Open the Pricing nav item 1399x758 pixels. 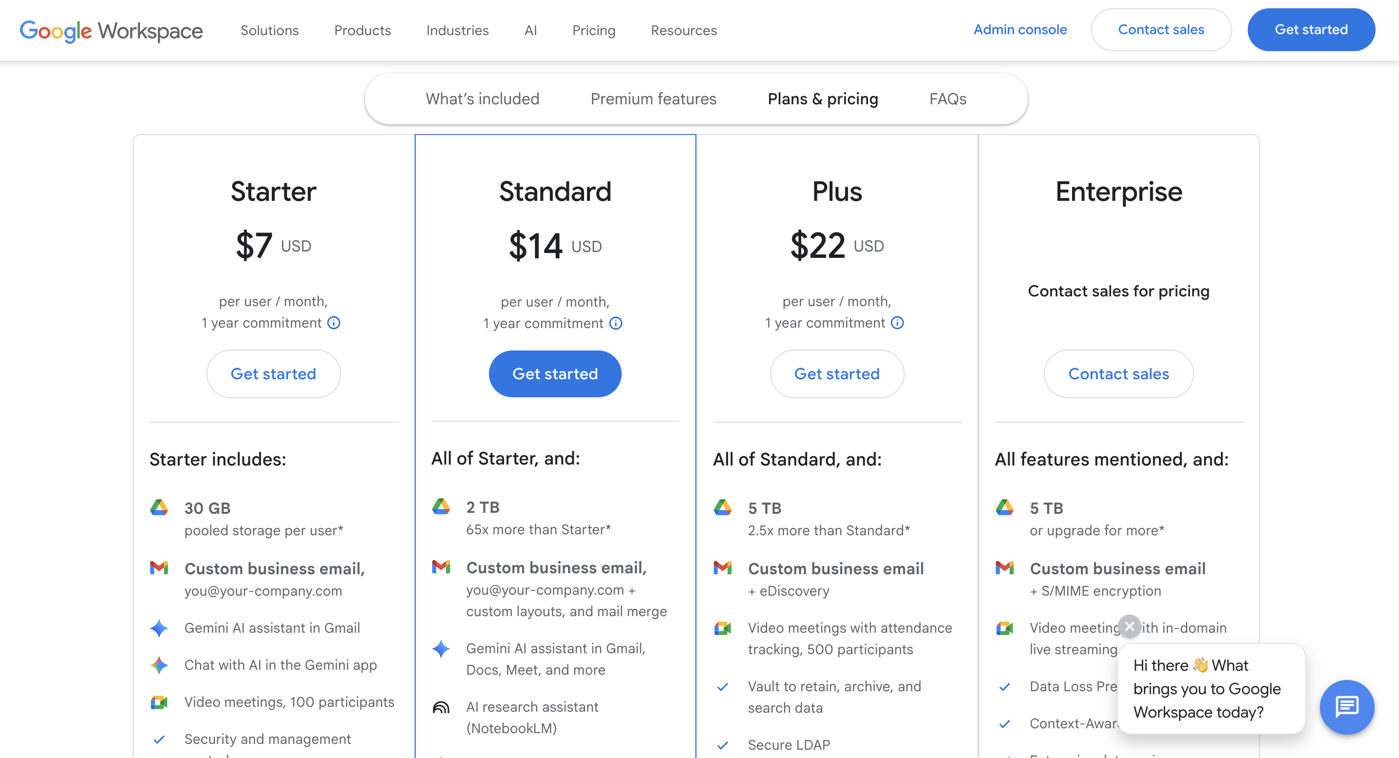593,30
